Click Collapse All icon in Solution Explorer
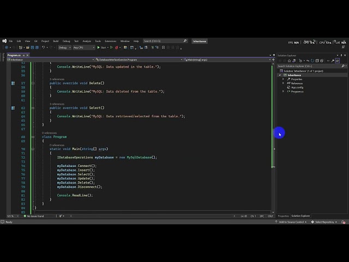The height and width of the screenshot is (262, 349). pyautogui.click(x=317, y=61)
